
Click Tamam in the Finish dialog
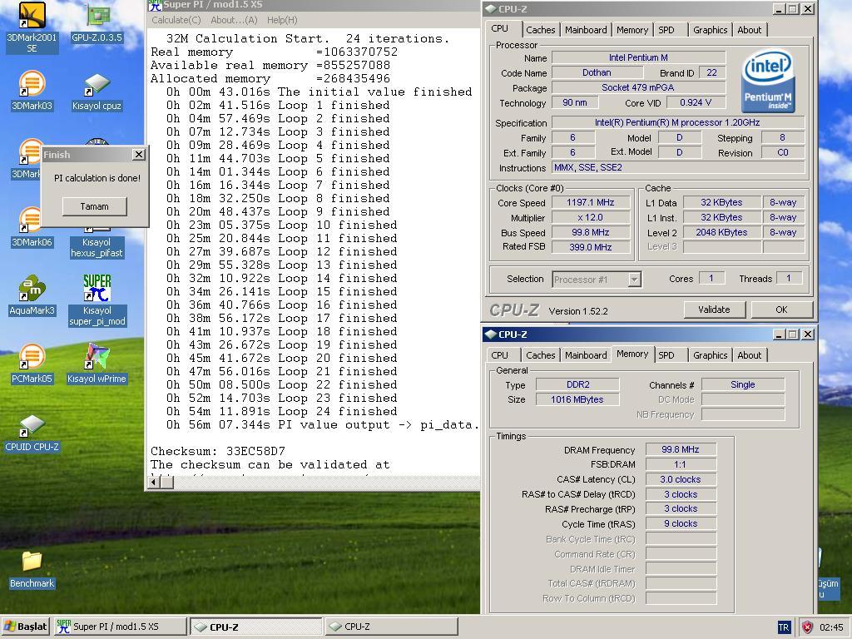(x=95, y=206)
